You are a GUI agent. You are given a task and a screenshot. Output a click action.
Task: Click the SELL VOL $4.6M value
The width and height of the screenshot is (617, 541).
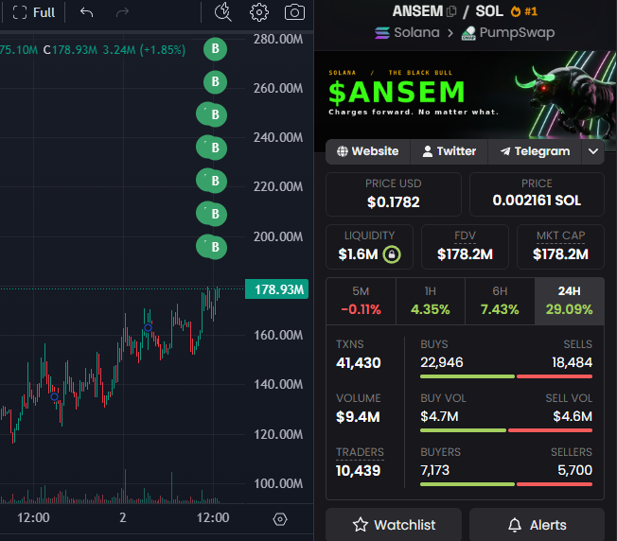(573, 416)
